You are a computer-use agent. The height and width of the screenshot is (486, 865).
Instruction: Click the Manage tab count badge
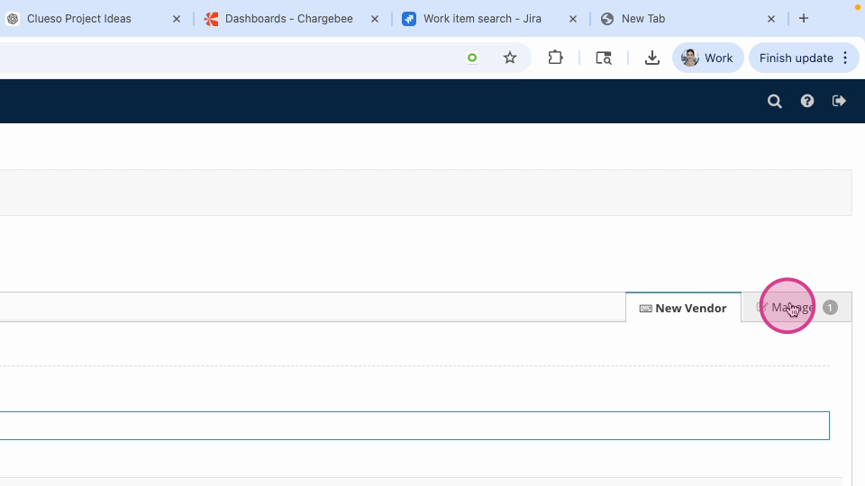[830, 308]
